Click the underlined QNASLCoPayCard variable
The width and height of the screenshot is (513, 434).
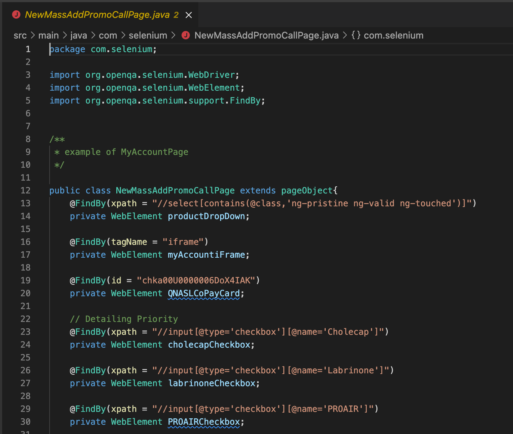point(204,293)
